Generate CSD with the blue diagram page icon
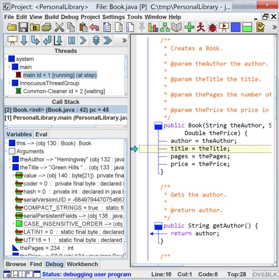This screenshot has width=279, height=280. click(x=107, y=27)
